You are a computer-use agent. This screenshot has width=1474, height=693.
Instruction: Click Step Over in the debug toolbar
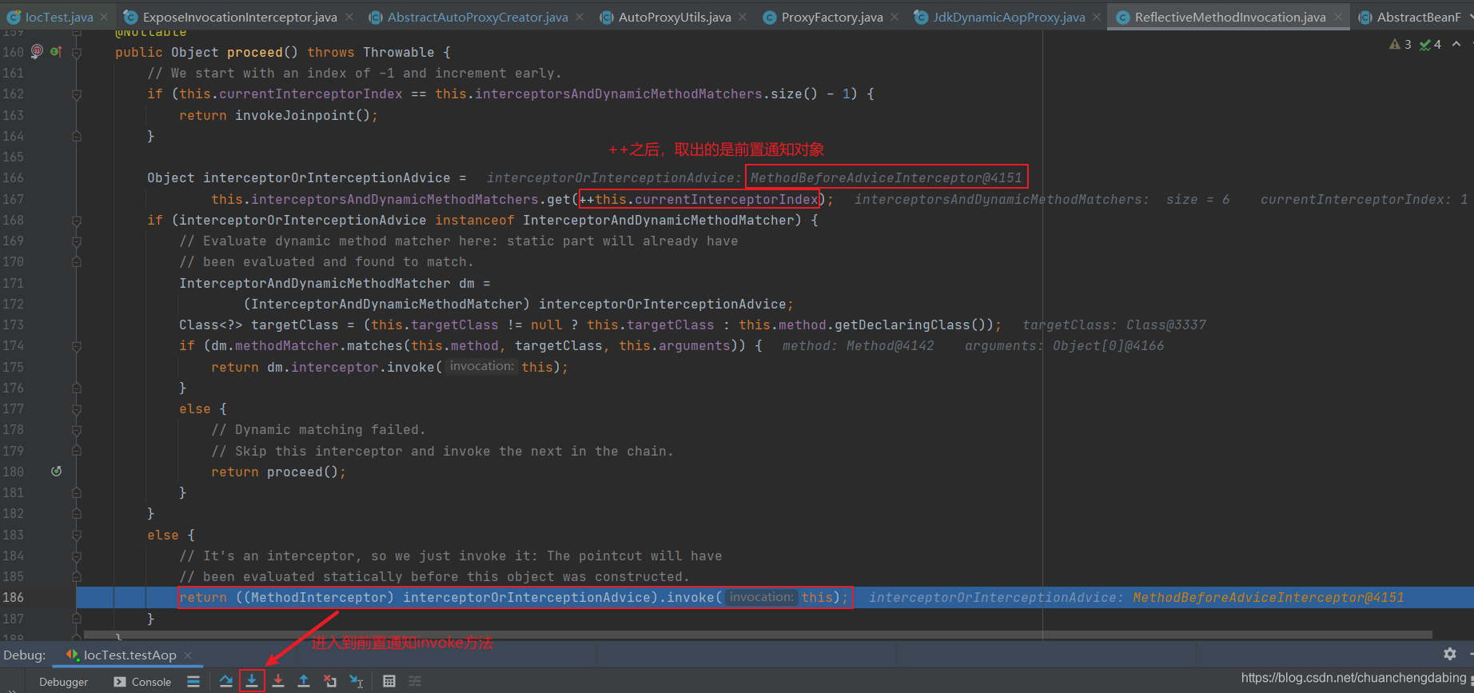pyautogui.click(x=226, y=681)
